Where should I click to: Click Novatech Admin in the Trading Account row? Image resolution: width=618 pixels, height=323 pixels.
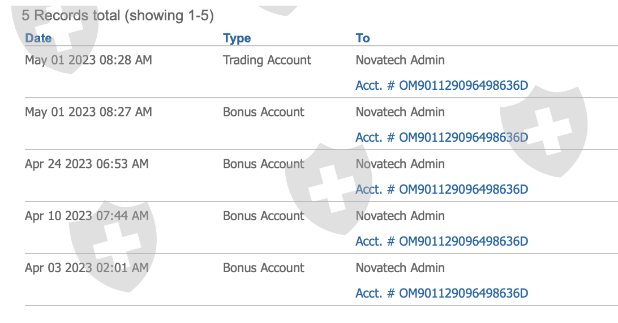(x=400, y=60)
